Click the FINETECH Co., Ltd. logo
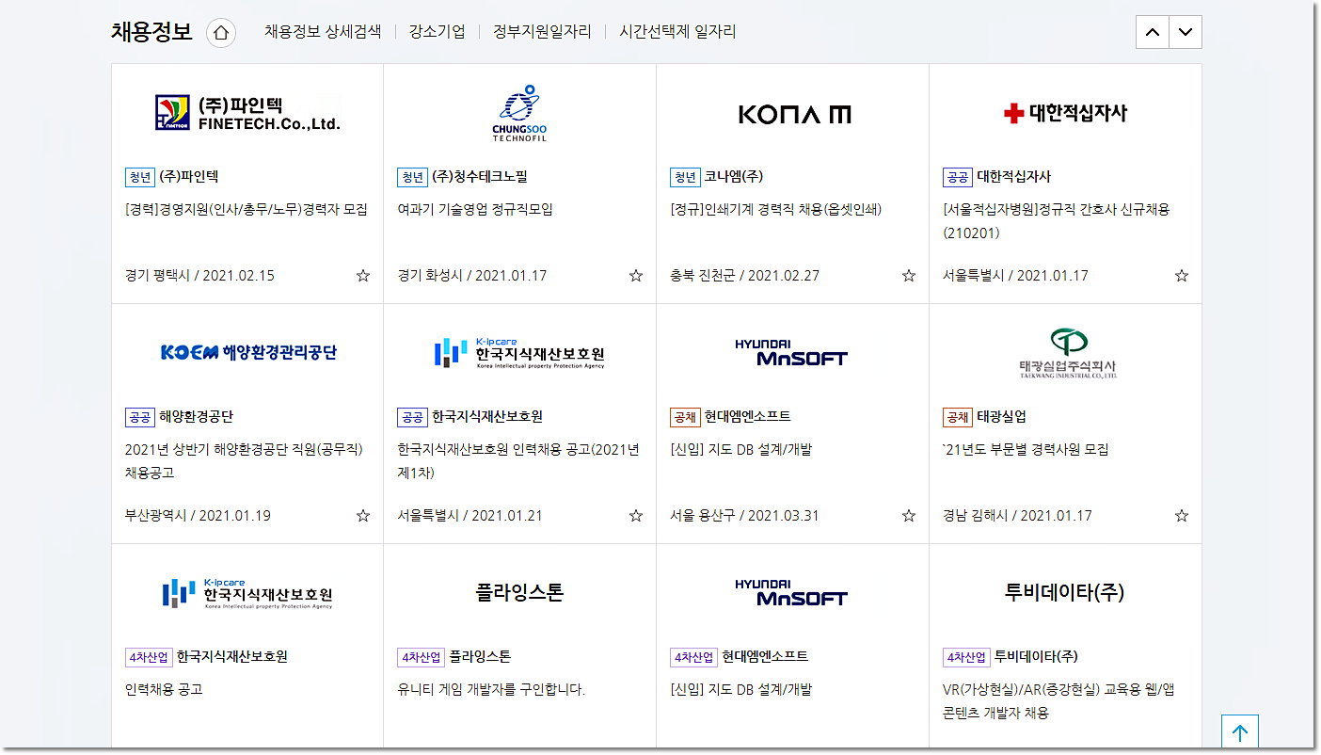The height and width of the screenshot is (755, 1321). coord(247,113)
